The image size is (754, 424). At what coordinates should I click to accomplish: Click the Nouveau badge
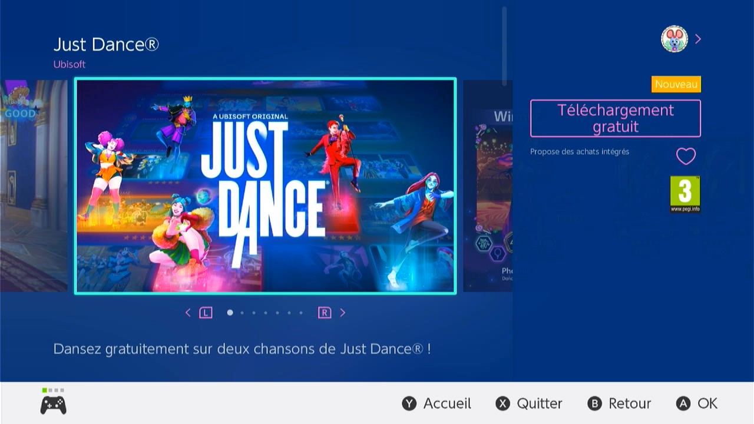click(x=676, y=84)
